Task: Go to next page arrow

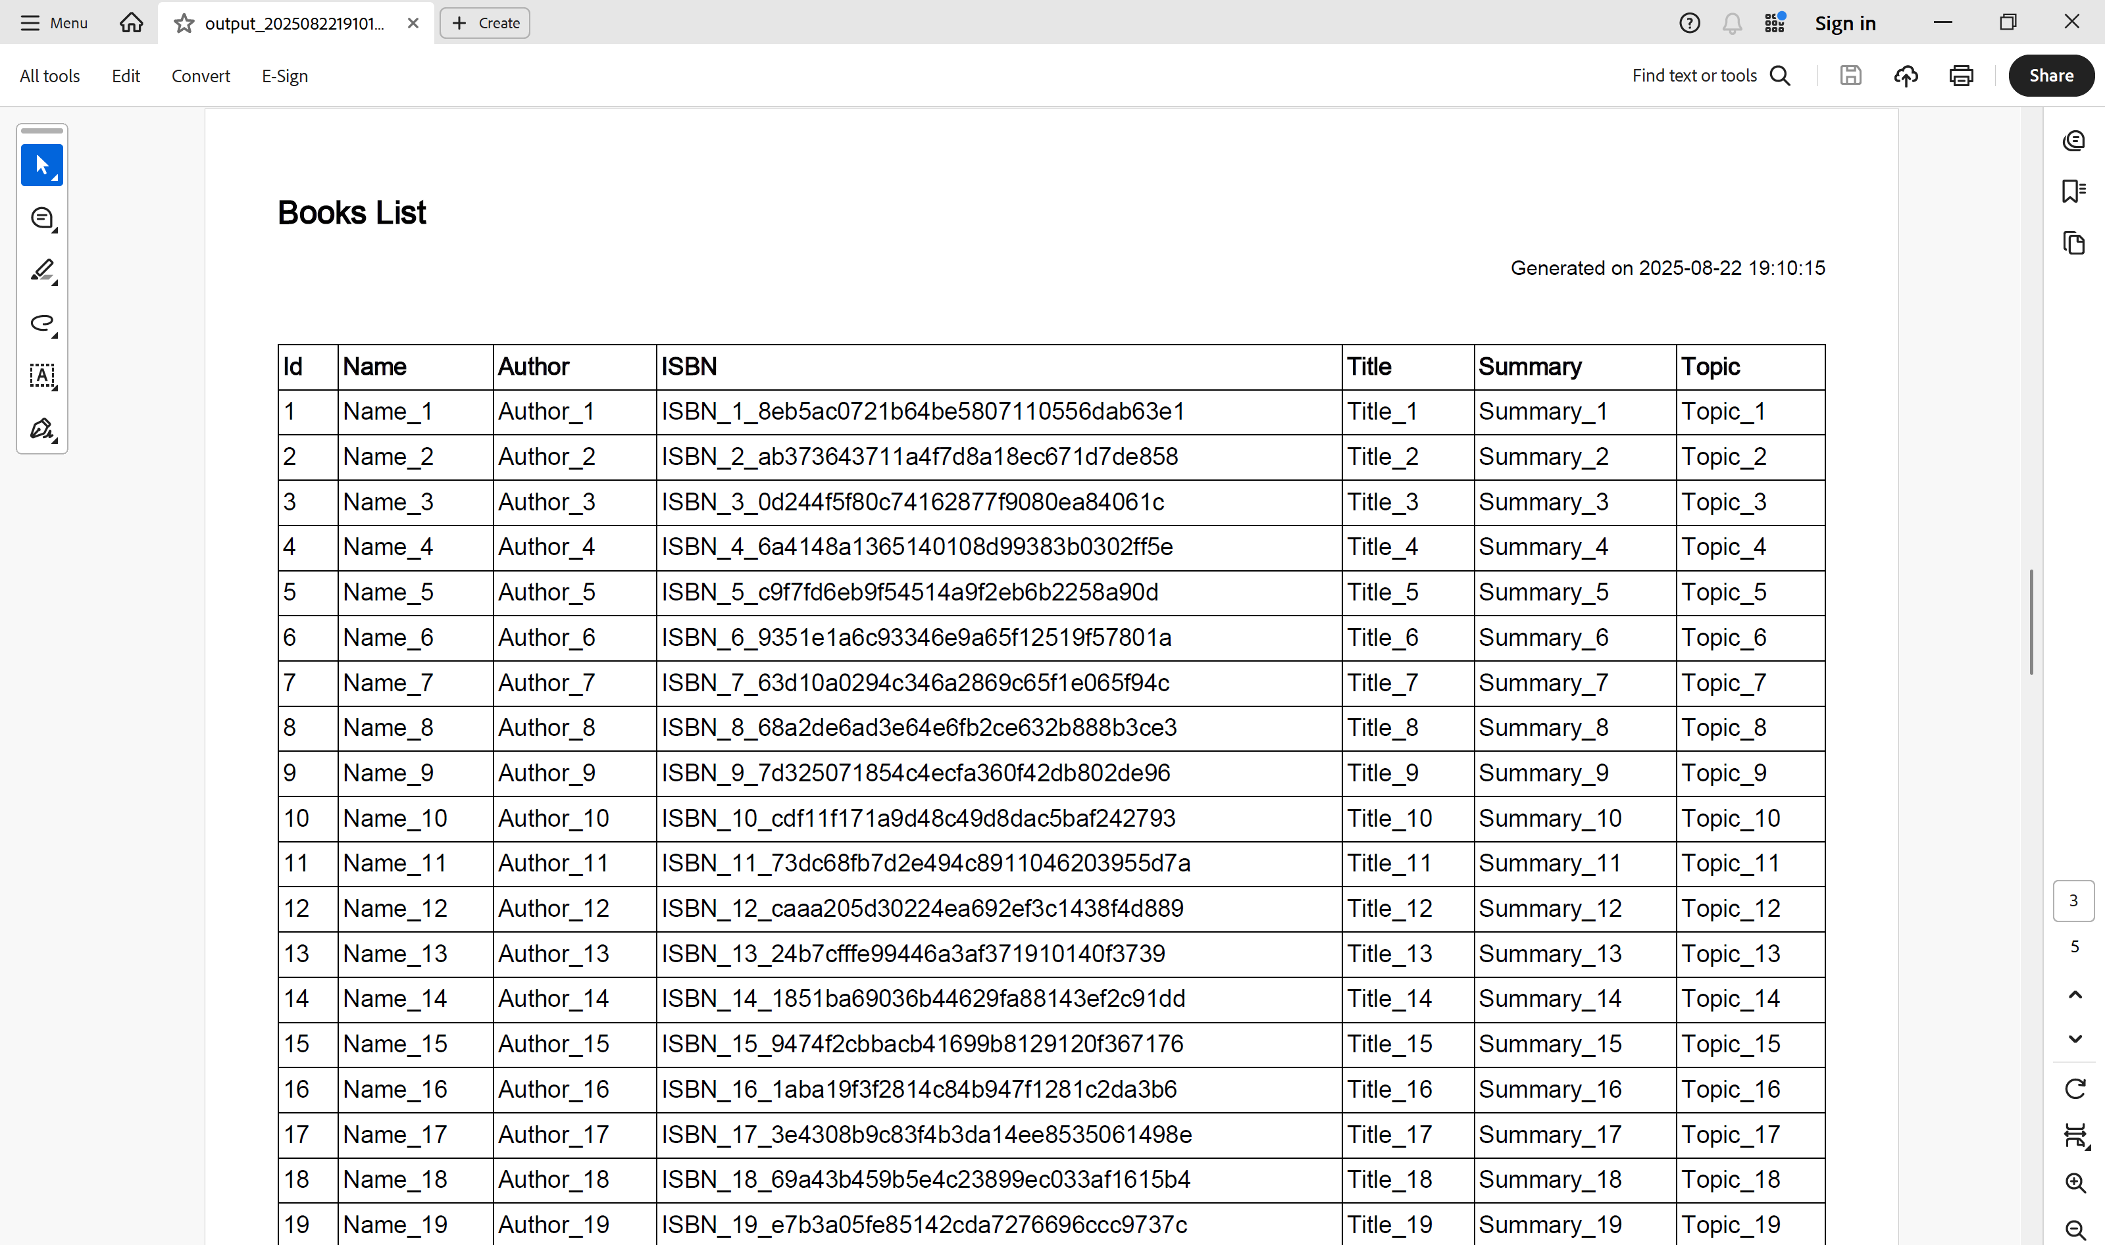Action: (x=2075, y=1038)
